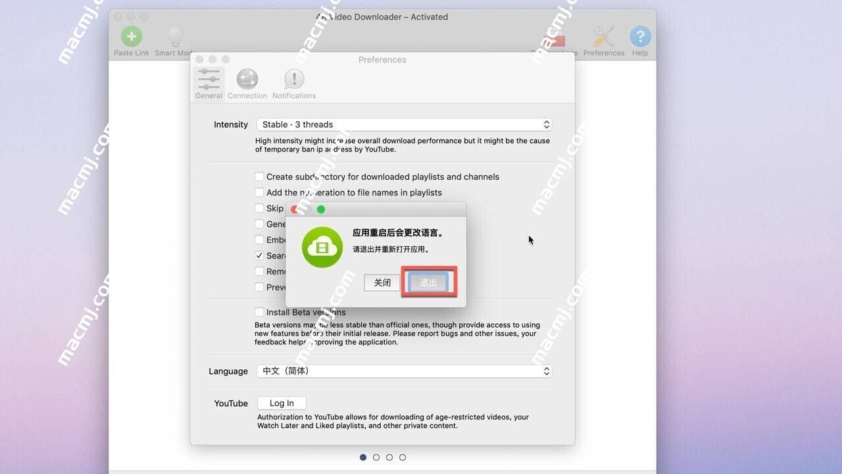The height and width of the screenshot is (474, 842).
Task: Click the Language label text
Action: coord(228,371)
